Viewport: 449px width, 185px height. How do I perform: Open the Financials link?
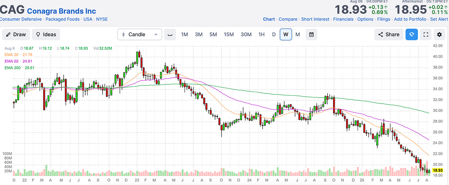tap(343, 19)
